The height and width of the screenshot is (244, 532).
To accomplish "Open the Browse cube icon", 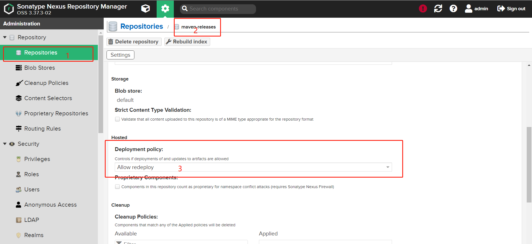I will point(146,9).
